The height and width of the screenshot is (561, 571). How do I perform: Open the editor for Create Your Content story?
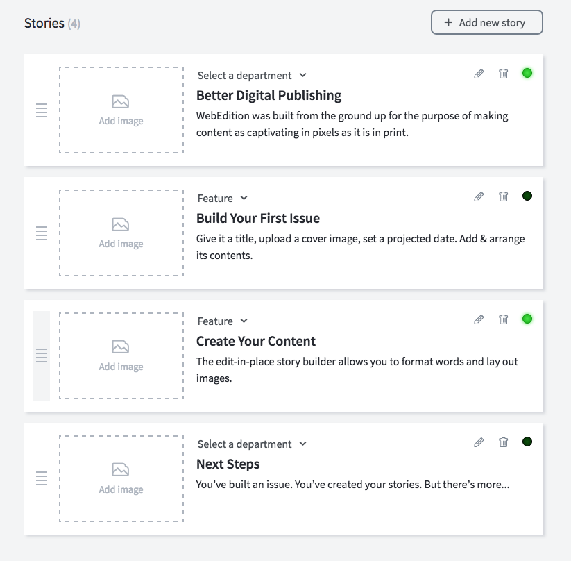click(479, 319)
